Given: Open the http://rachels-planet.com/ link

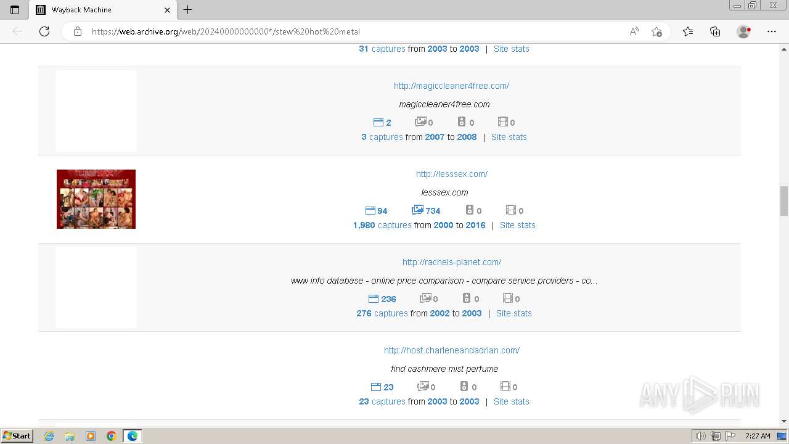Looking at the screenshot, I should pyautogui.click(x=452, y=262).
